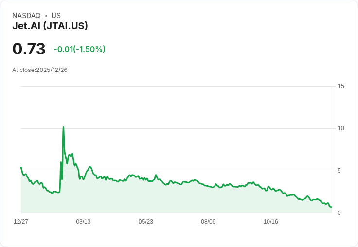
Task: Click the 0 value on the price axis
Action: point(339,213)
